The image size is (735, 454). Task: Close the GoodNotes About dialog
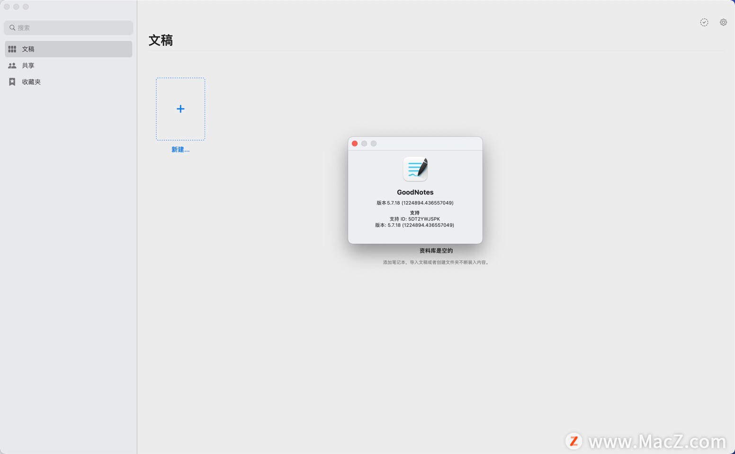355,143
